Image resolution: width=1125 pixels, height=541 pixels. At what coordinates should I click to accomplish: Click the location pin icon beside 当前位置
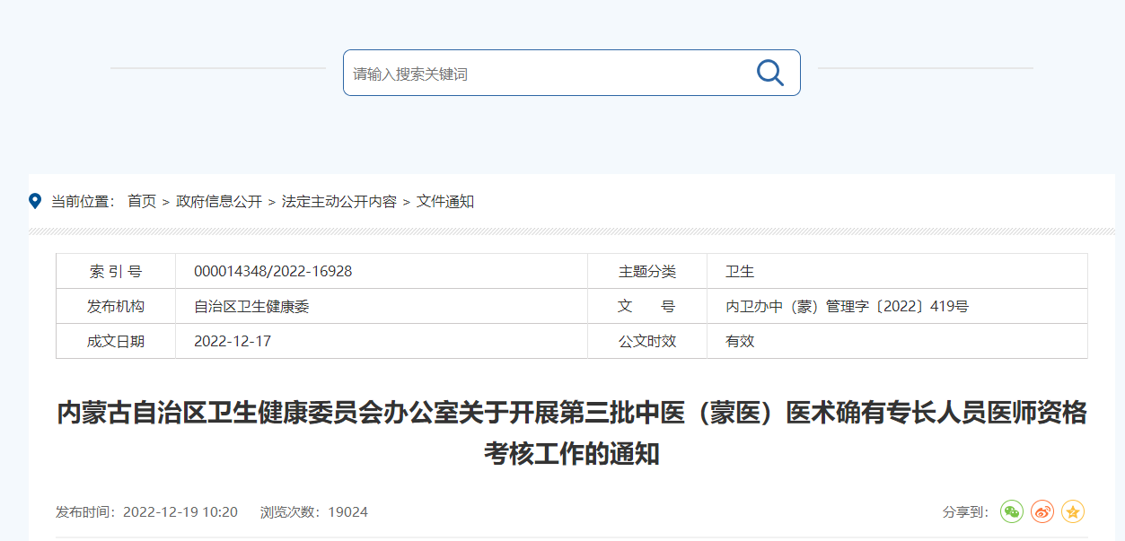pos(35,201)
